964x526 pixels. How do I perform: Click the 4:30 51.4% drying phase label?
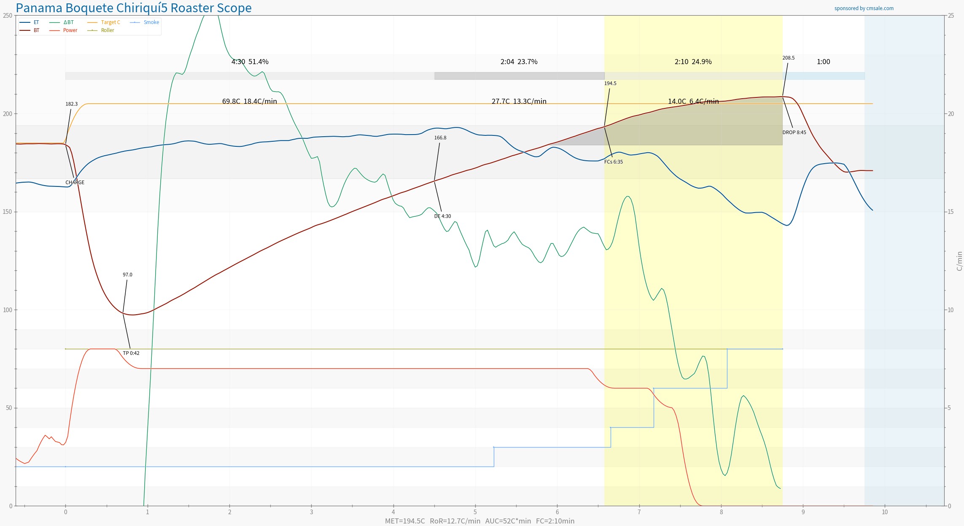(250, 62)
